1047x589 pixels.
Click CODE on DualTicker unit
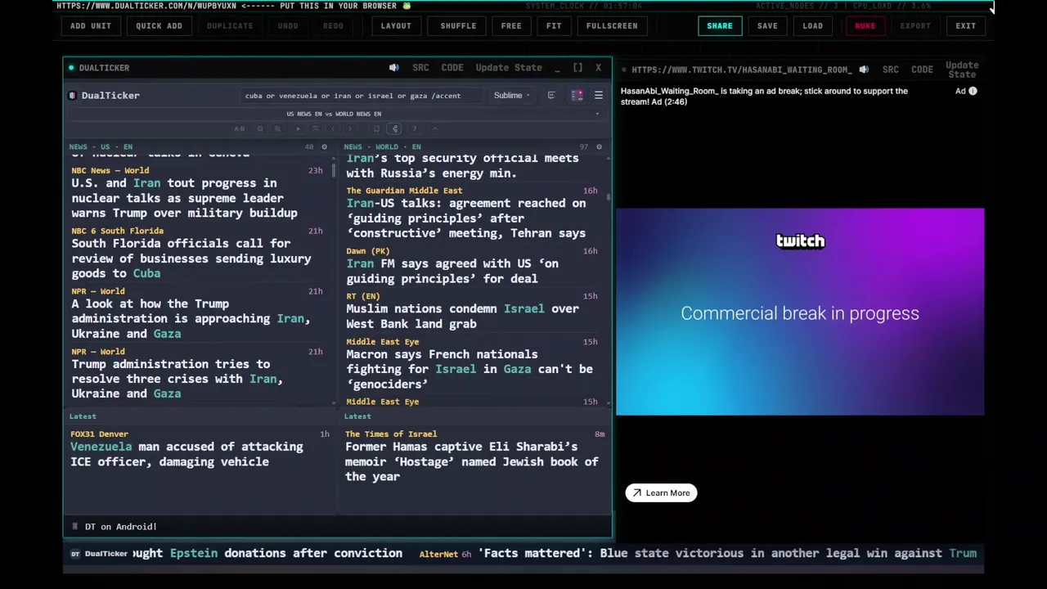coord(452,68)
